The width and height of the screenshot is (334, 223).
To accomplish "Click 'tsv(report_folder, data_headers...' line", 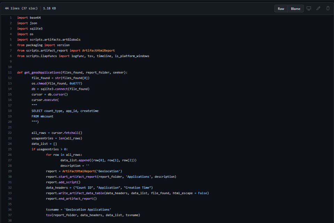I will click(x=93, y=215).
